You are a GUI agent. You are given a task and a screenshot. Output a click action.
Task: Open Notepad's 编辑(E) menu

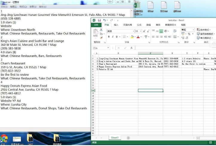pyautogui.click(x=13, y=7)
